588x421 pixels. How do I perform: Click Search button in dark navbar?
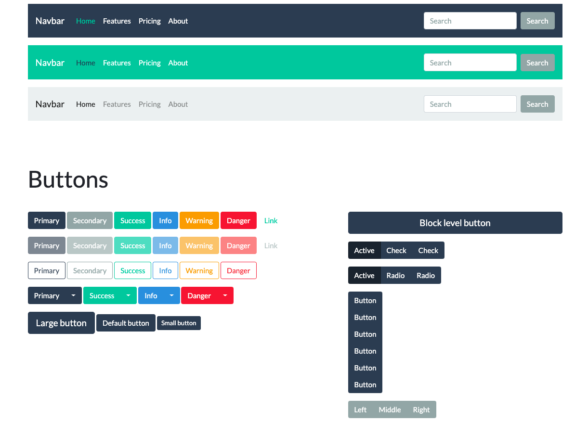point(537,21)
